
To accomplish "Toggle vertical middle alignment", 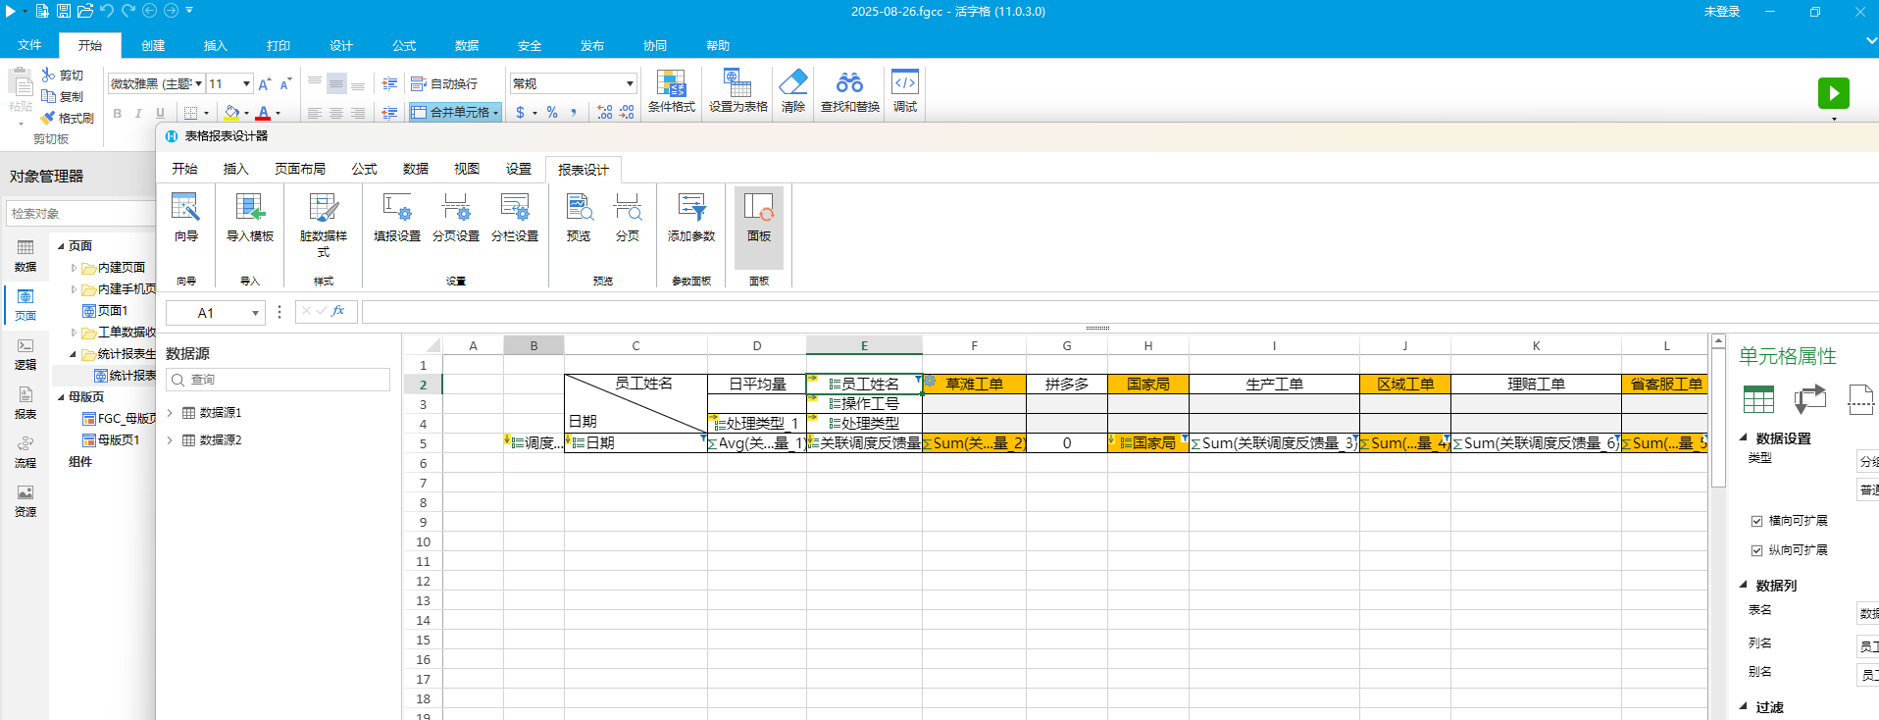I will pyautogui.click(x=336, y=83).
